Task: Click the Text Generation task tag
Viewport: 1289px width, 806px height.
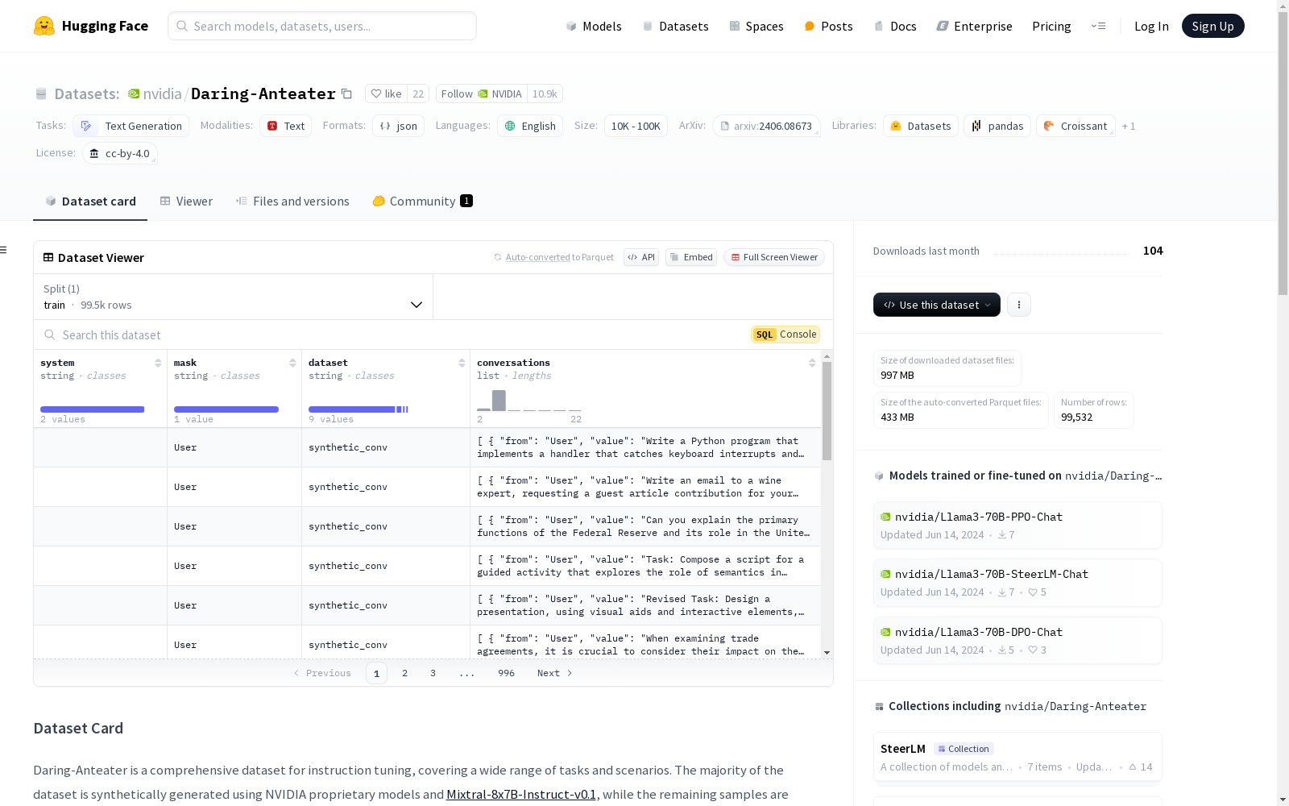Action: click(x=131, y=126)
